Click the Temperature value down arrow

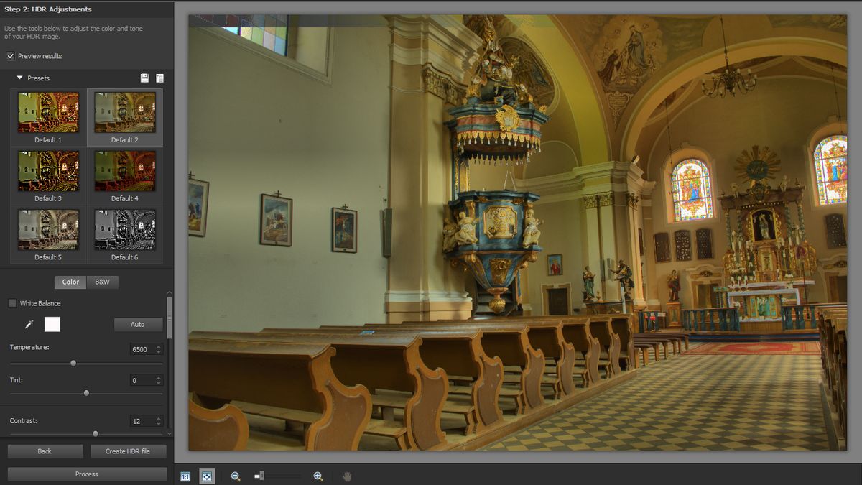point(159,352)
